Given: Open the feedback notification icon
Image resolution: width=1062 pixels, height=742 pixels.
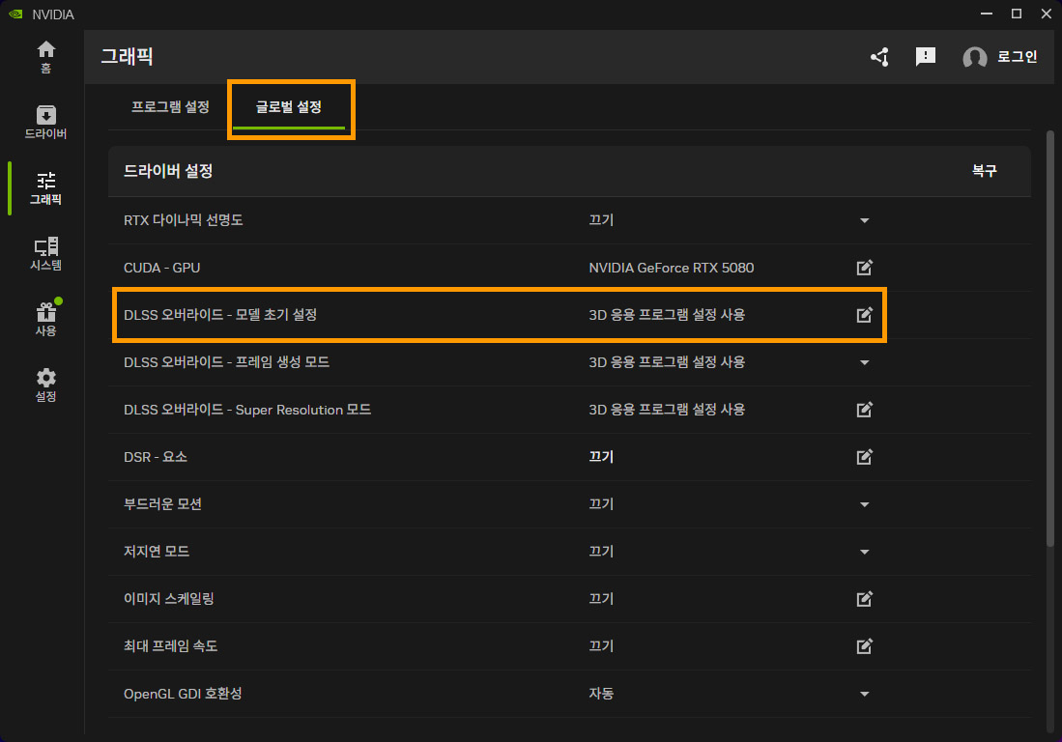Looking at the screenshot, I should click(925, 57).
